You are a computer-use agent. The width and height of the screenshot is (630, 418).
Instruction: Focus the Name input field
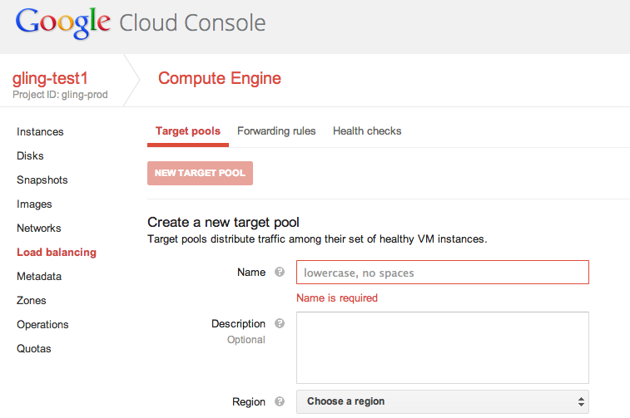tap(442, 273)
